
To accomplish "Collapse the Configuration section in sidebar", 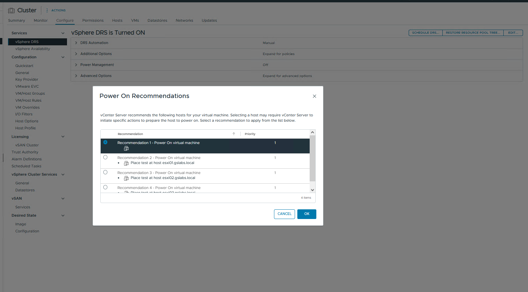I will pos(63,57).
